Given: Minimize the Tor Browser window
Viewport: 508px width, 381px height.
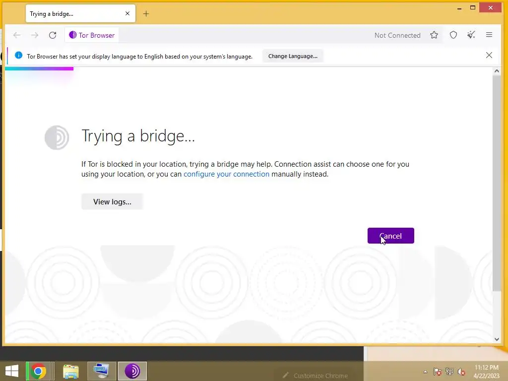Looking at the screenshot, I should point(459,8).
